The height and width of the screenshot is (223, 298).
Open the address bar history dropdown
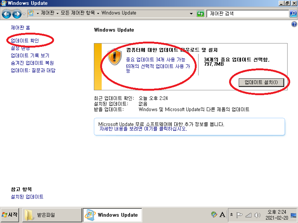pos(191,14)
